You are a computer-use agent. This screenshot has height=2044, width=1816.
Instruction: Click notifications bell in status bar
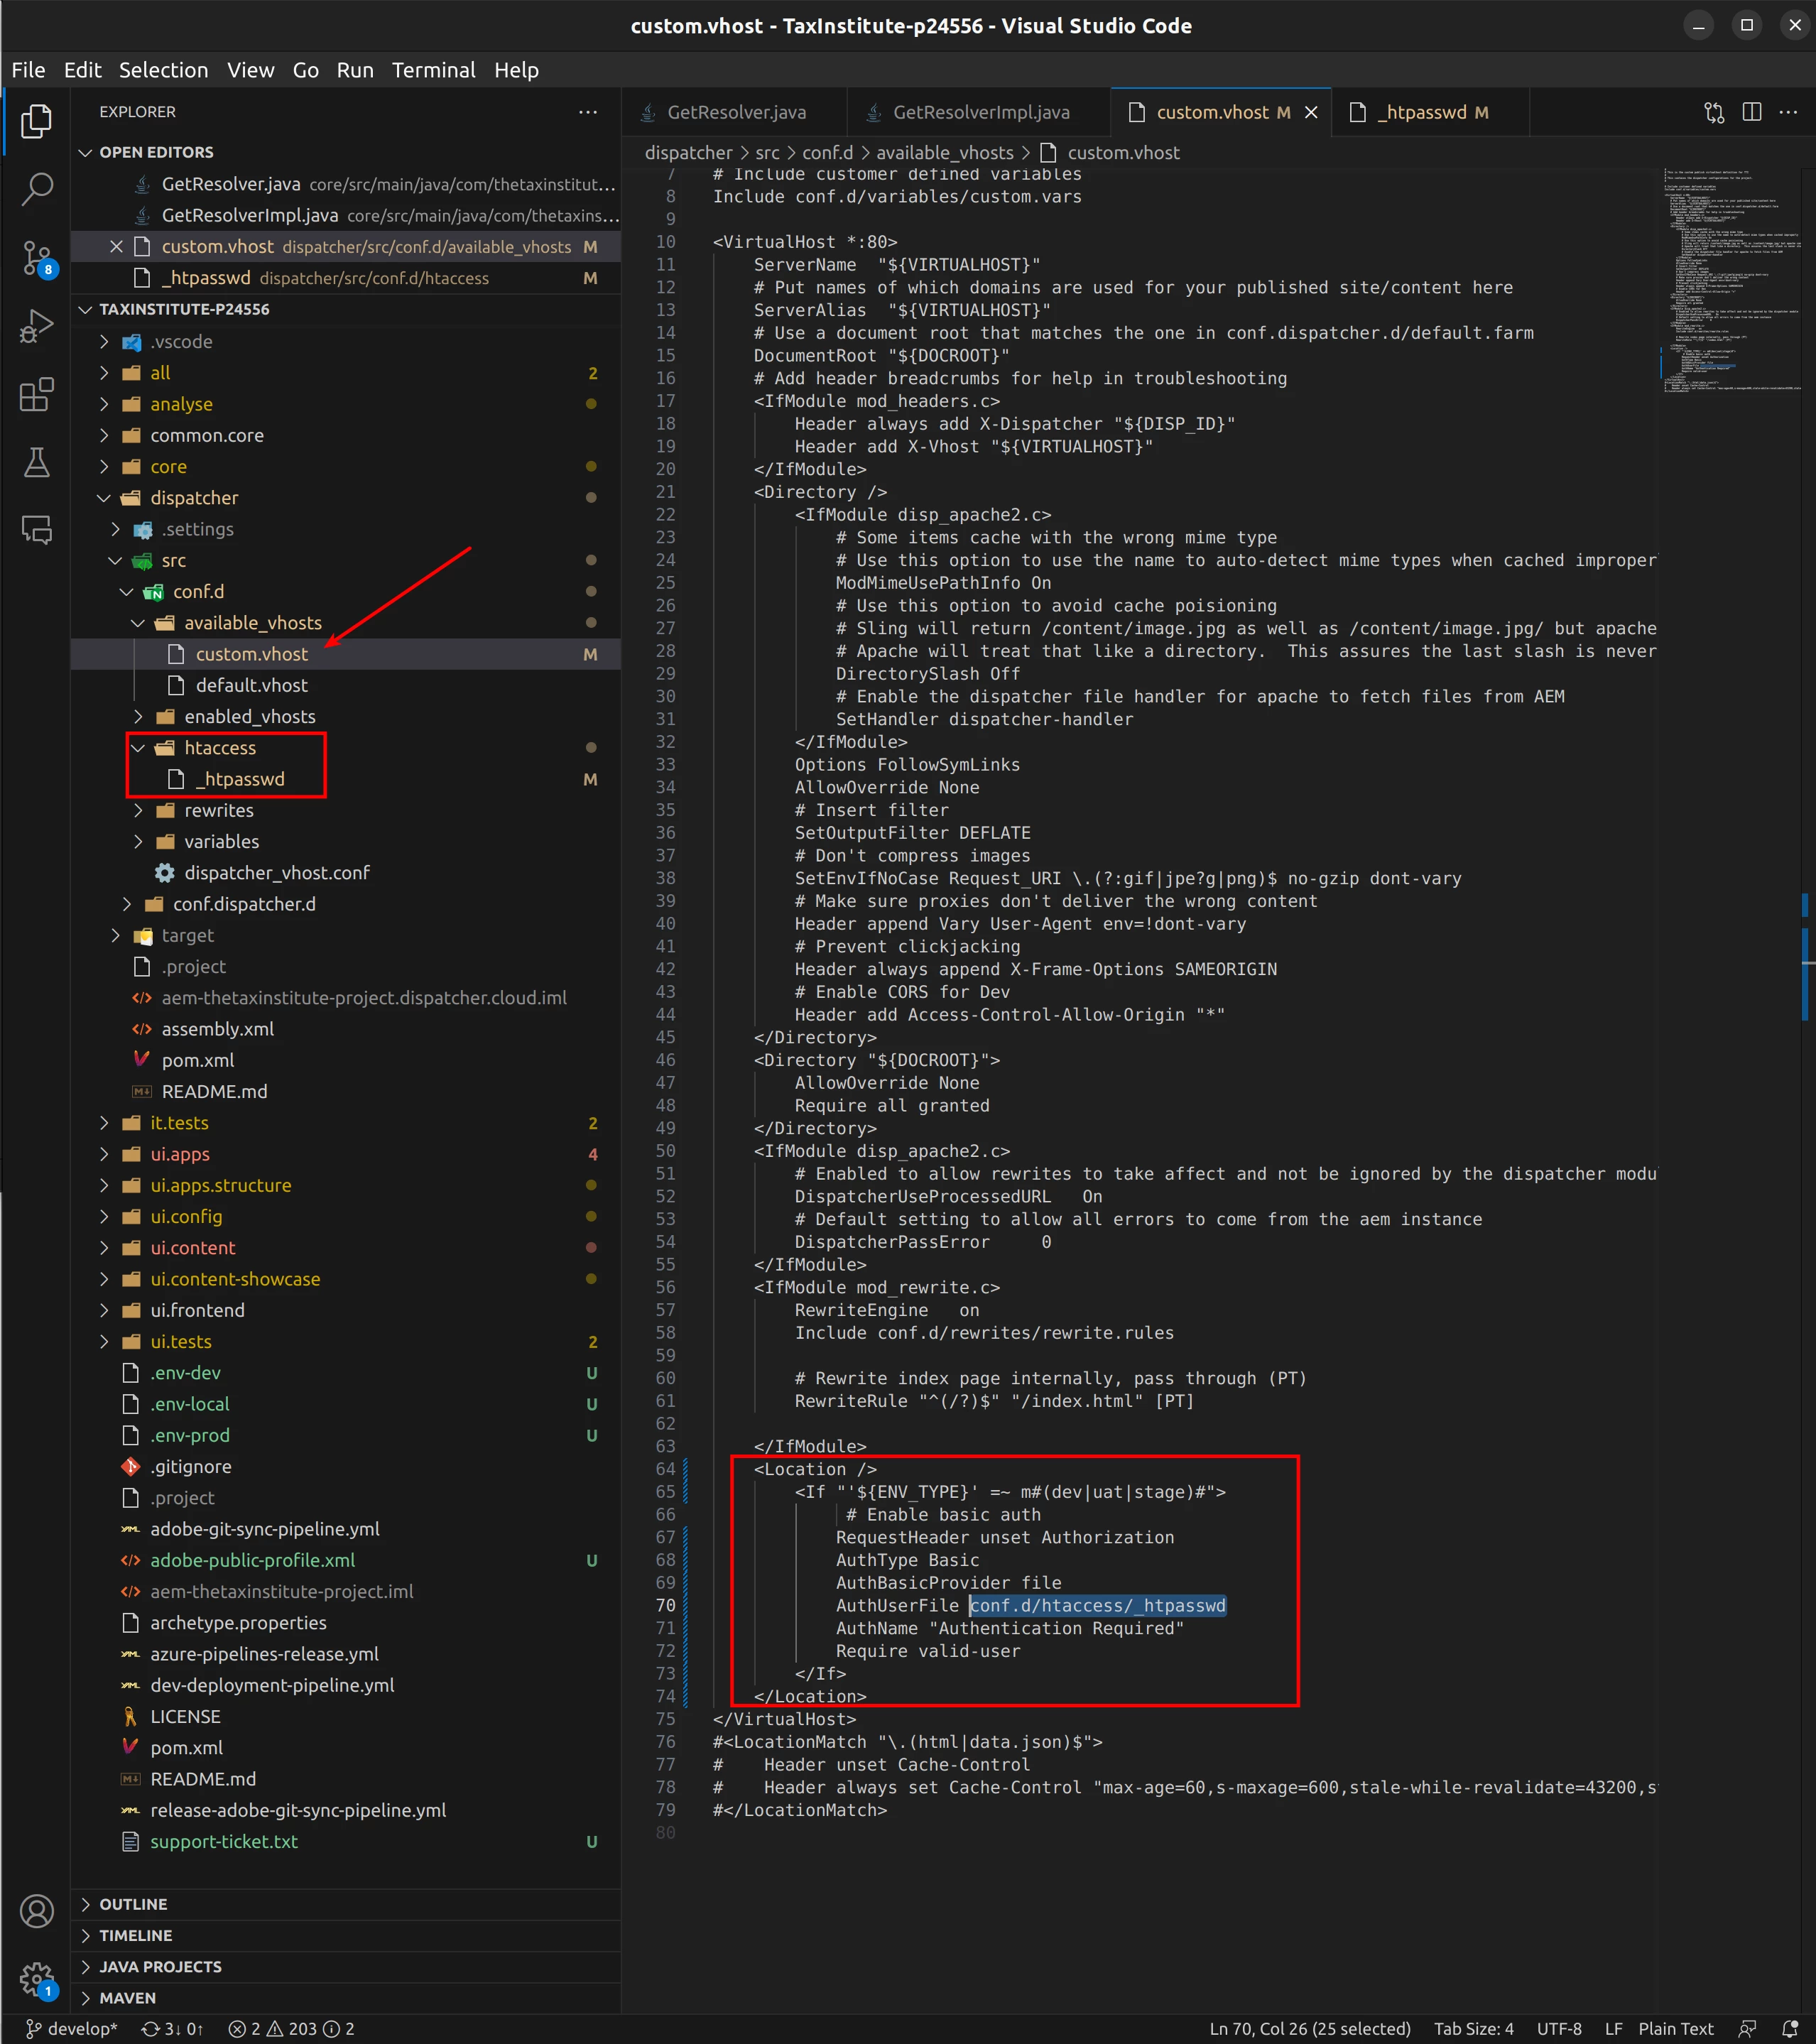(1790, 2028)
